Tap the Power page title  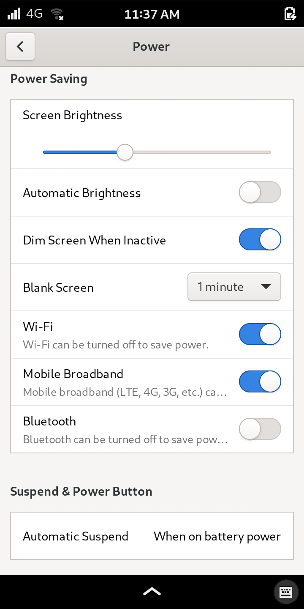coord(151,47)
